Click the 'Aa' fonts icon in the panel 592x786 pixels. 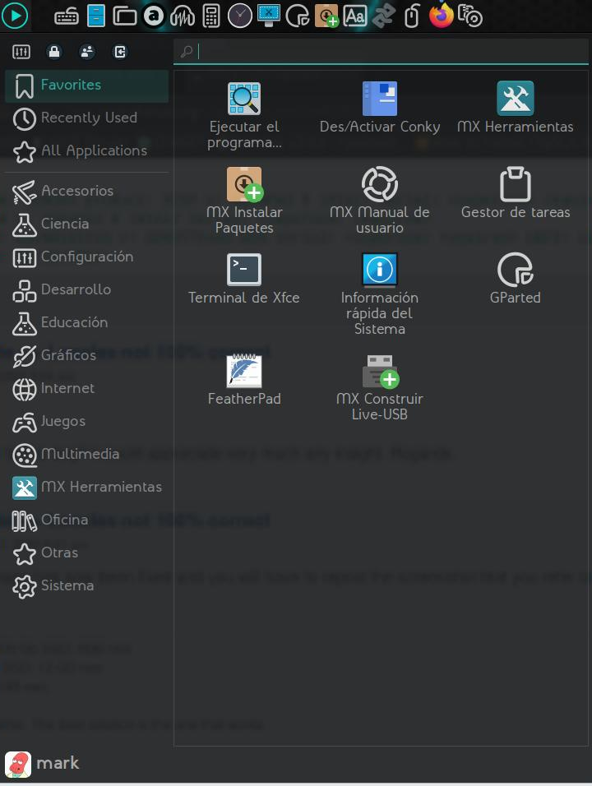355,16
